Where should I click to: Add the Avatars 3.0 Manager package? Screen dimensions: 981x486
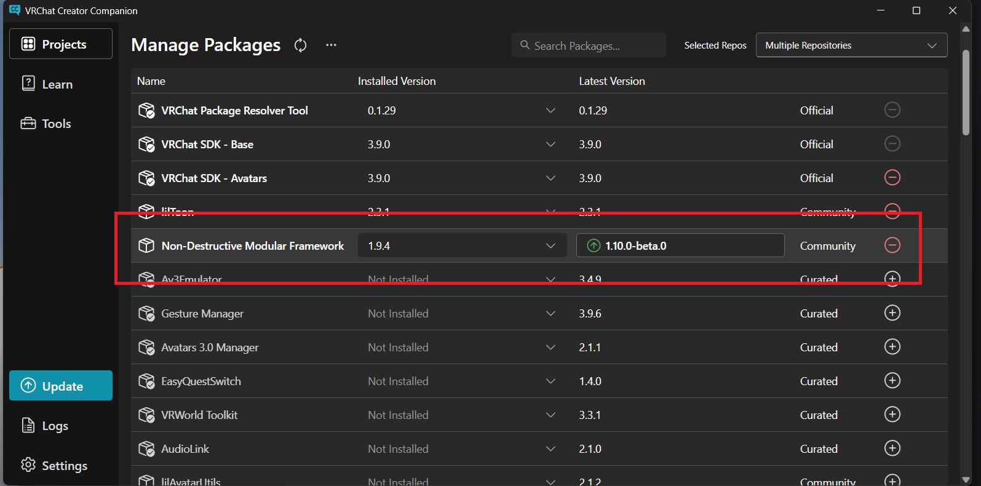[892, 347]
